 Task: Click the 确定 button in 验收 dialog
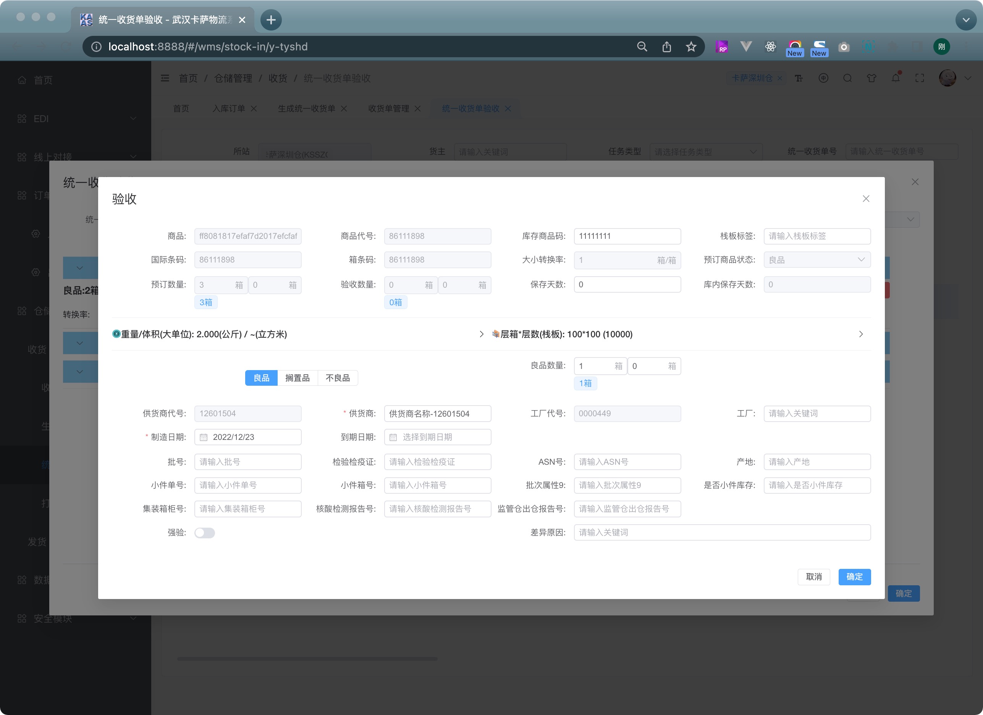(x=854, y=577)
